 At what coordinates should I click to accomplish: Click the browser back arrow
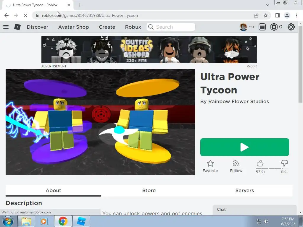point(7,15)
